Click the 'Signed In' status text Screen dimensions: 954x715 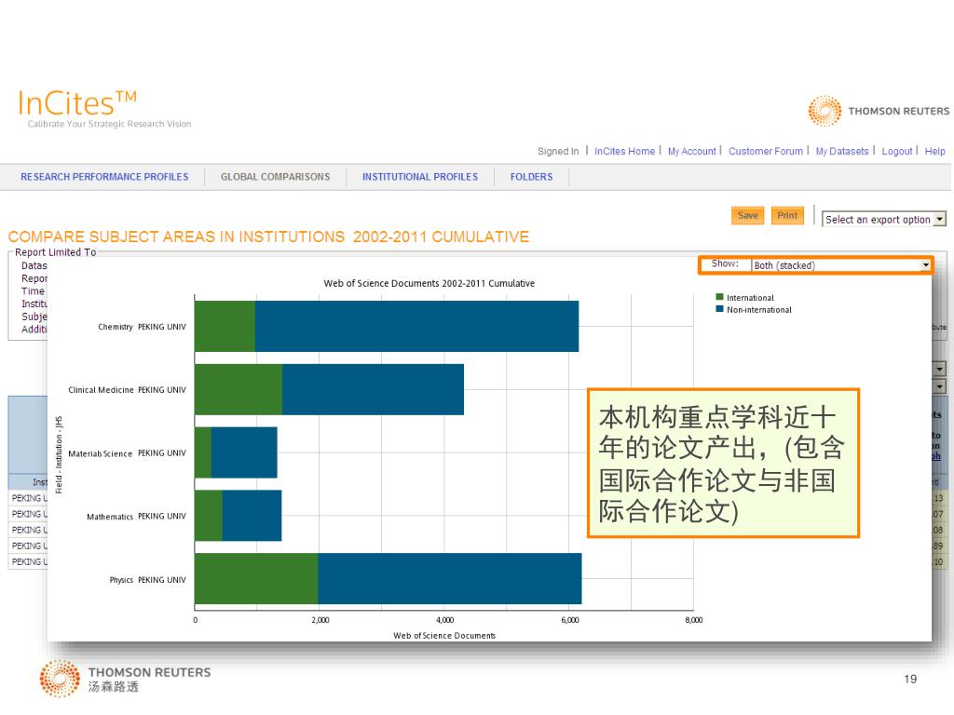(558, 152)
